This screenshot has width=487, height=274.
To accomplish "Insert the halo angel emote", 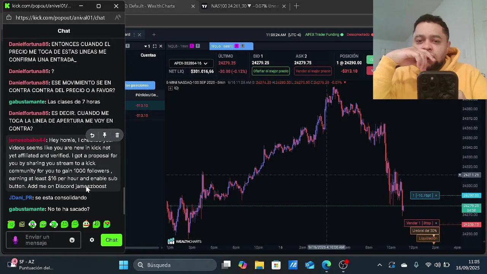I will (x=11, y=224).
